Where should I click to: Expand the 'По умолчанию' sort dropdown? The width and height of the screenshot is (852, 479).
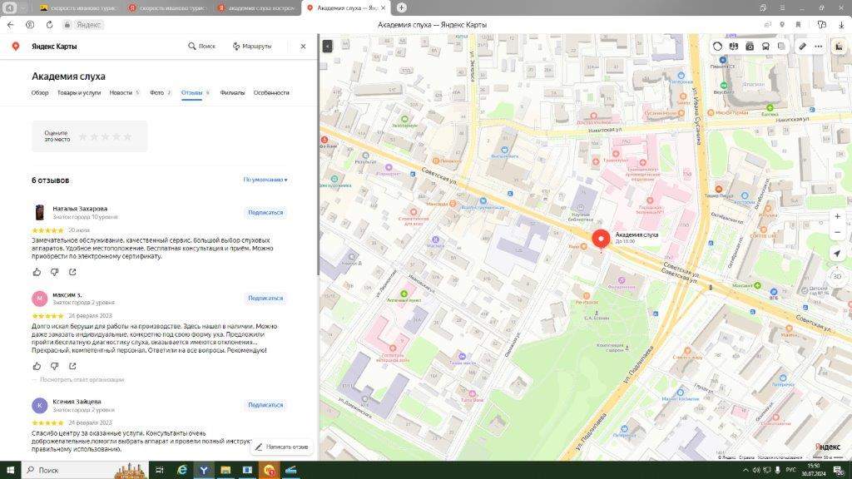pyautogui.click(x=265, y=180)
